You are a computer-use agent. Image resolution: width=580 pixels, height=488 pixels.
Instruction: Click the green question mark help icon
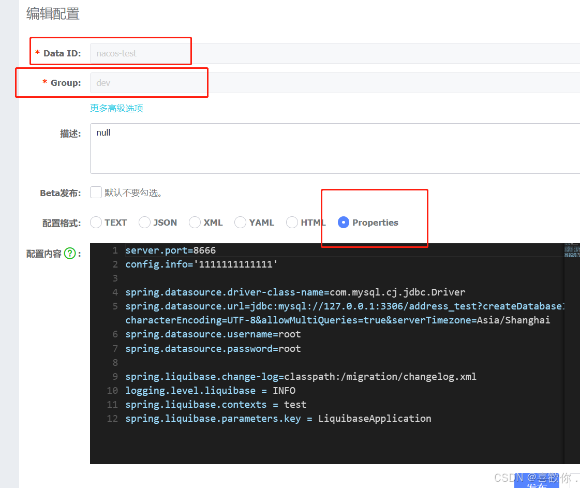pyautogui.click(x=70, y=253)
